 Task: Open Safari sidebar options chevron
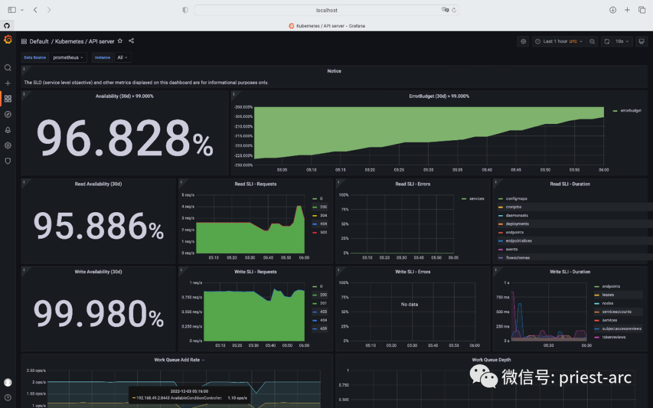coord(22,10)
